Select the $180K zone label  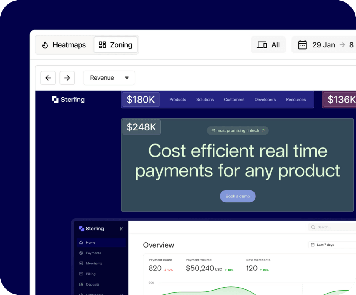pos(141,100)
